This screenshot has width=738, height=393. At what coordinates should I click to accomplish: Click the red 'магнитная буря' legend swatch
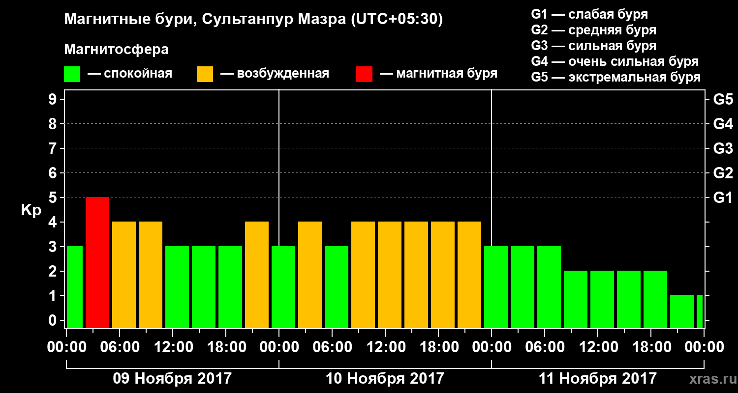click(x=365, y=74)
